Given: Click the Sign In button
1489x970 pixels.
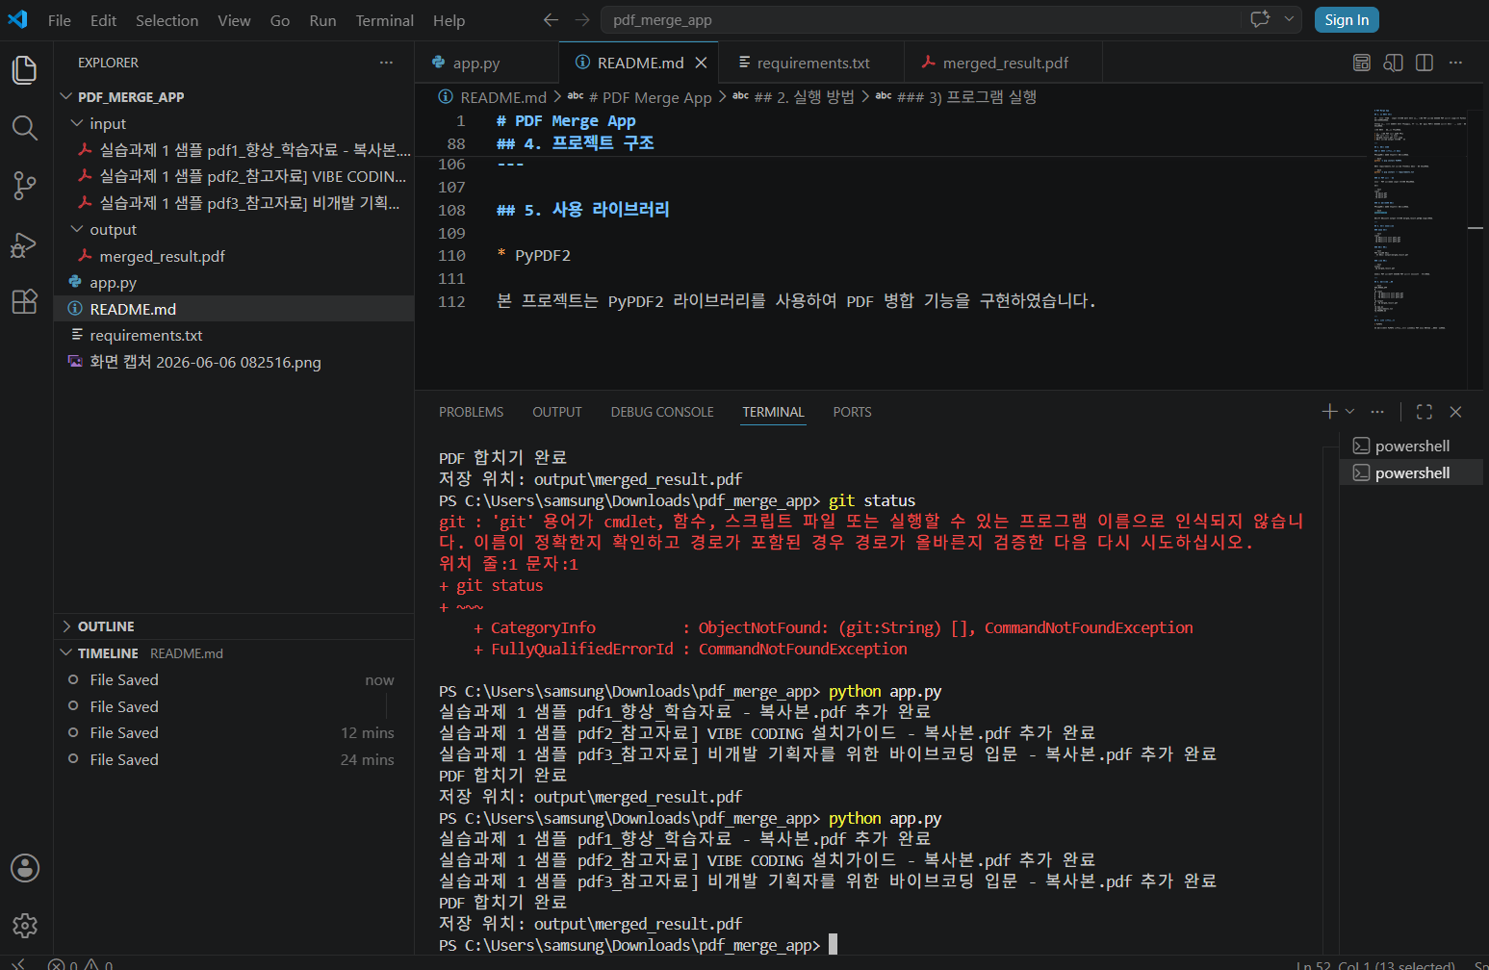Looking at the screenshot, I should pos(1347,20).
